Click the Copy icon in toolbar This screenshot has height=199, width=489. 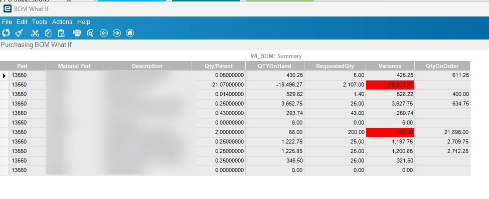pos(48,32)
